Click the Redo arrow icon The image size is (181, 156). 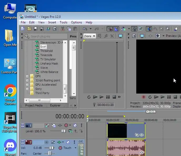pyautogui.click(x=97, y=29)
